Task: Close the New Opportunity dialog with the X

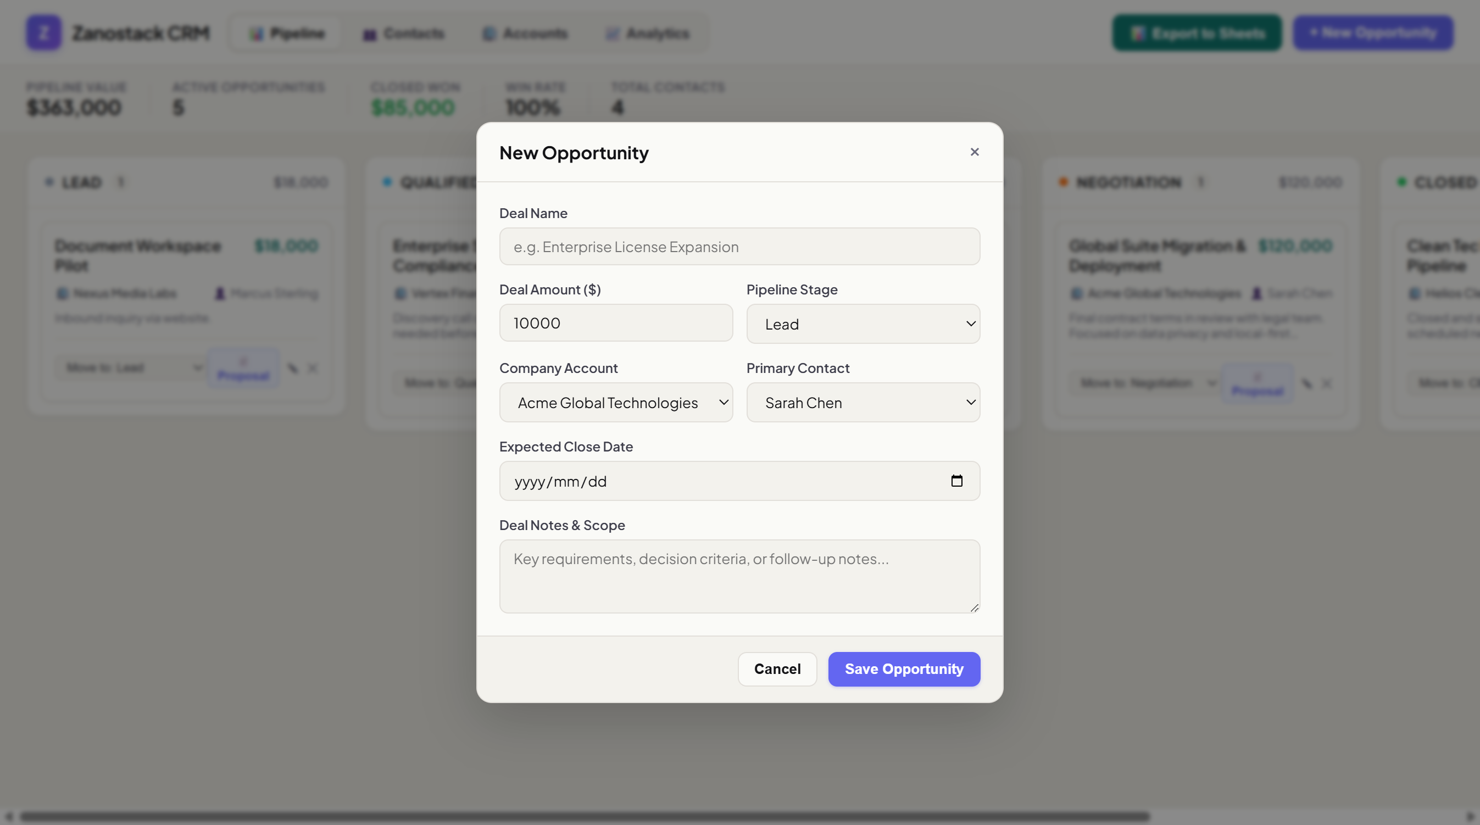Action: coord(975,152)
